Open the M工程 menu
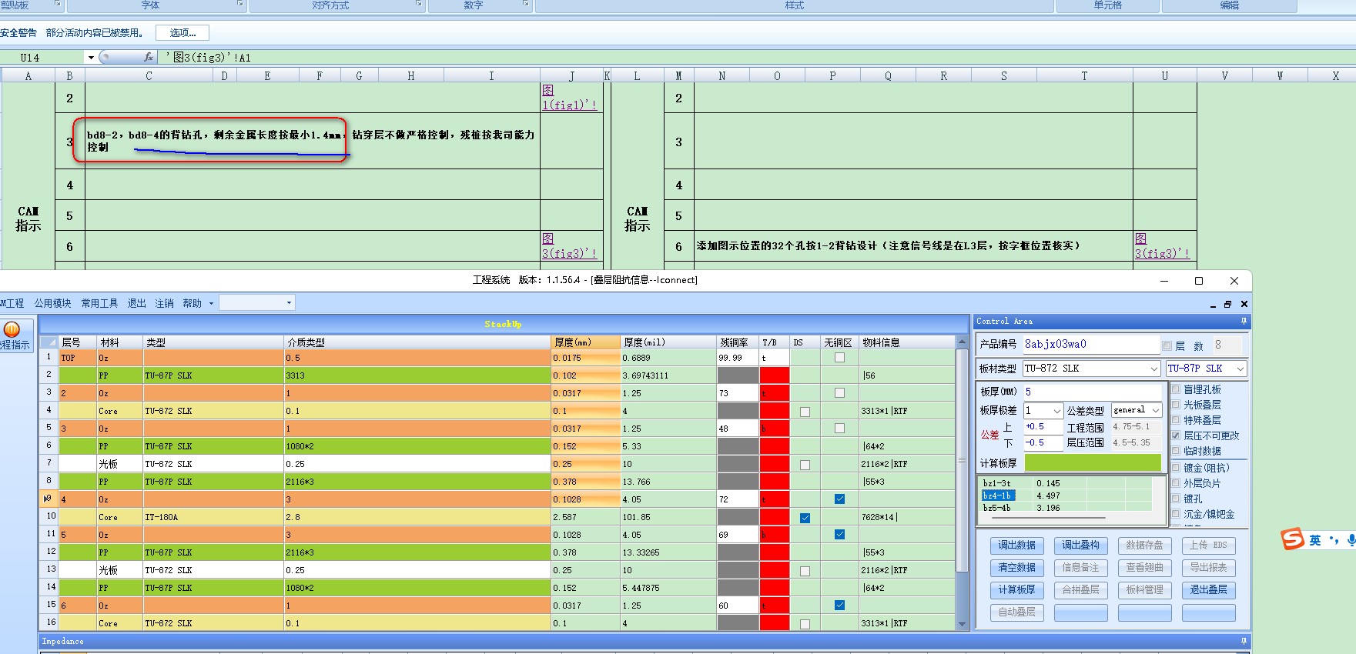This screenshot has width=1356, height=654. [x=12, y=303]
